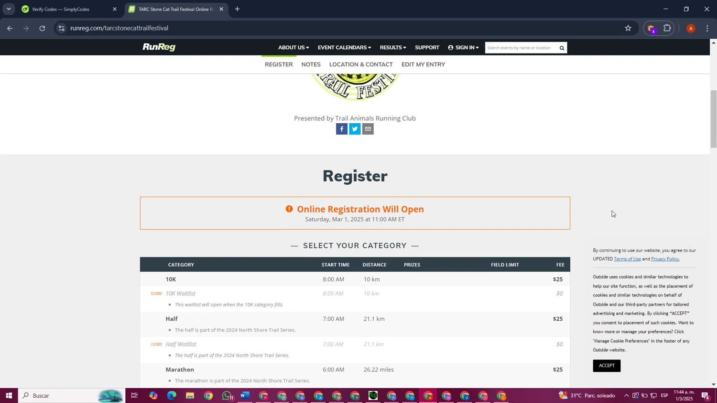Open the tab search dropdown arrow
Screen dimensions: 717x403
[9, 9]
